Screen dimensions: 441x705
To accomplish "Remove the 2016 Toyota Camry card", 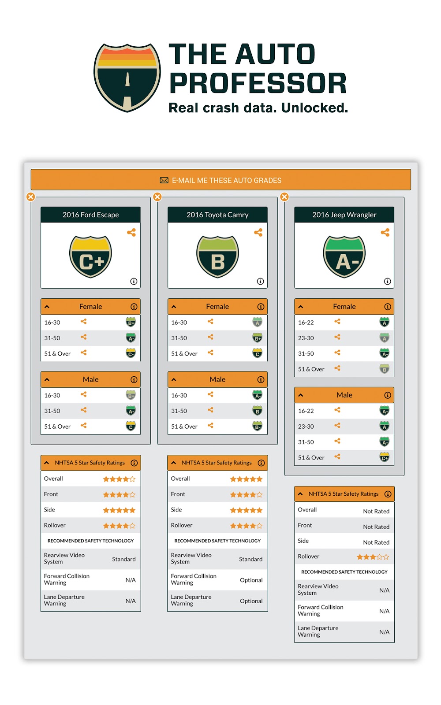I will click(x=157, y=197).
